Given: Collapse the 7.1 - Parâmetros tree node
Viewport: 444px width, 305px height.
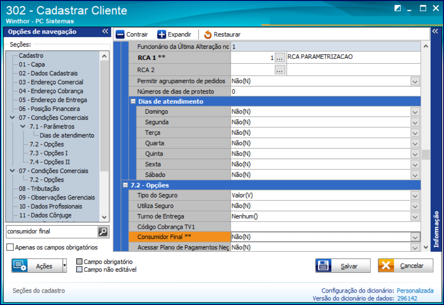Looking at the screenshot, I should [x=23, y=126].
